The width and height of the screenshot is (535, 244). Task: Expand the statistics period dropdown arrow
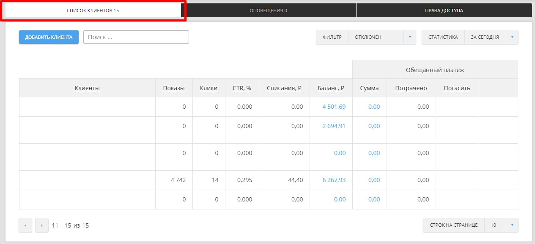coord(512,37)
